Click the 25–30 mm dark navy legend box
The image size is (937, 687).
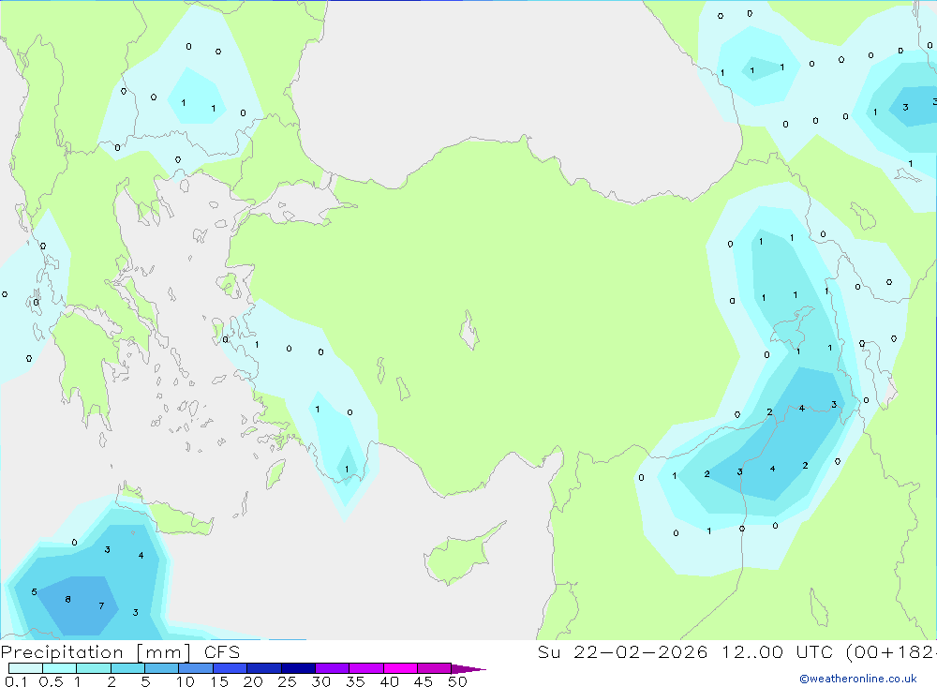(x=298, y=668)
